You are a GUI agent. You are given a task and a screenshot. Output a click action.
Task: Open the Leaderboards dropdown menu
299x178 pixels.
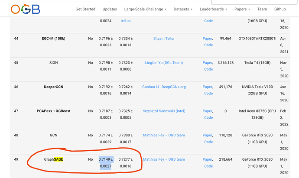[x=213, y=9]
